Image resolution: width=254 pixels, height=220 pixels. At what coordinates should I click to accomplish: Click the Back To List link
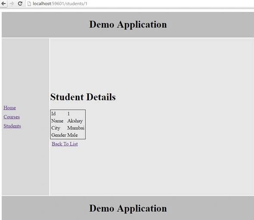[x=65, y=144]
